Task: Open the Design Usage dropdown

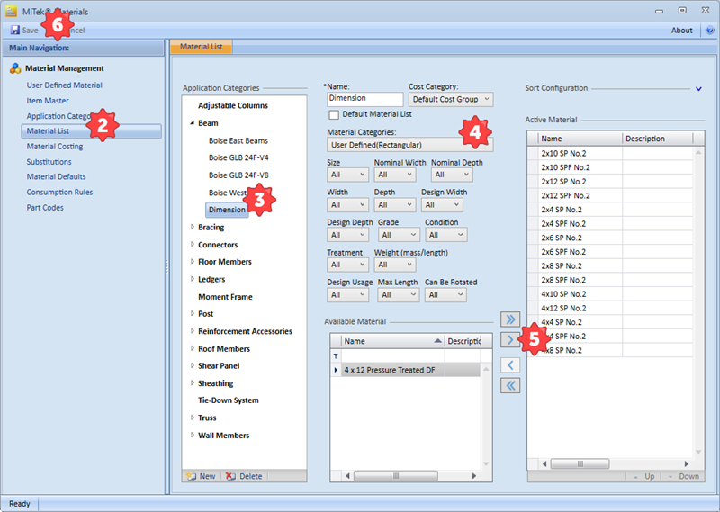Action: (347, 295)
